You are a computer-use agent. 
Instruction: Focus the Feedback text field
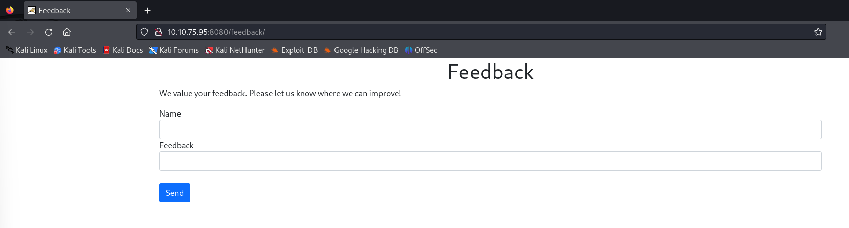coord(490,161)
